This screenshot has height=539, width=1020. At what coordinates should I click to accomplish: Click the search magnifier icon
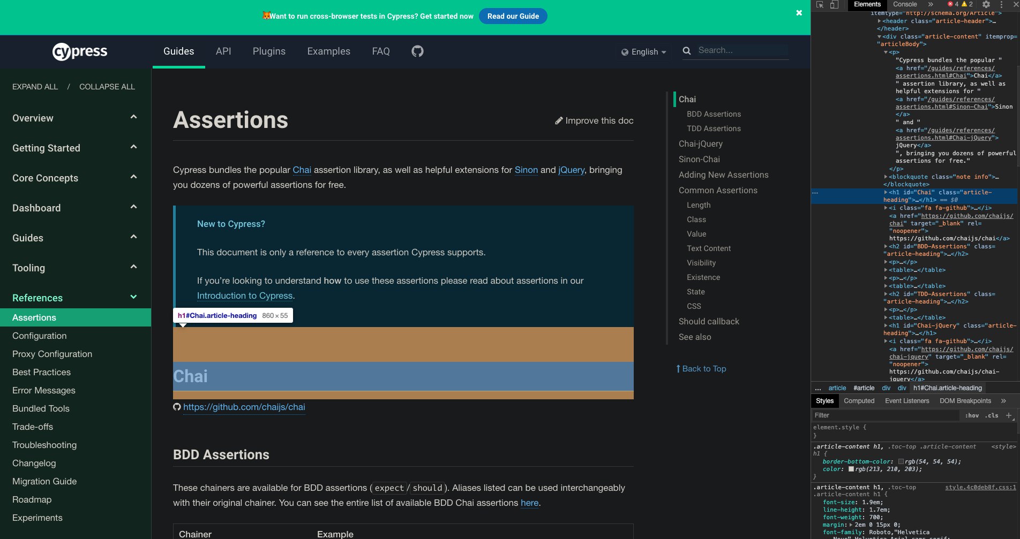click(687, 50)
